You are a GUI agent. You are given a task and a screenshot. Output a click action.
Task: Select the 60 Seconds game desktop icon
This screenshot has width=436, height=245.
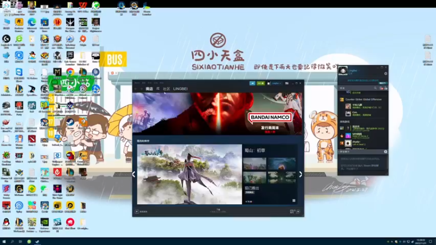pyautogui.click(x=45, y=107)
